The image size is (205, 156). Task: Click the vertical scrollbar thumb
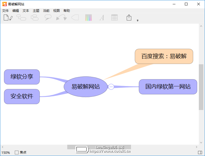point(201,87)
